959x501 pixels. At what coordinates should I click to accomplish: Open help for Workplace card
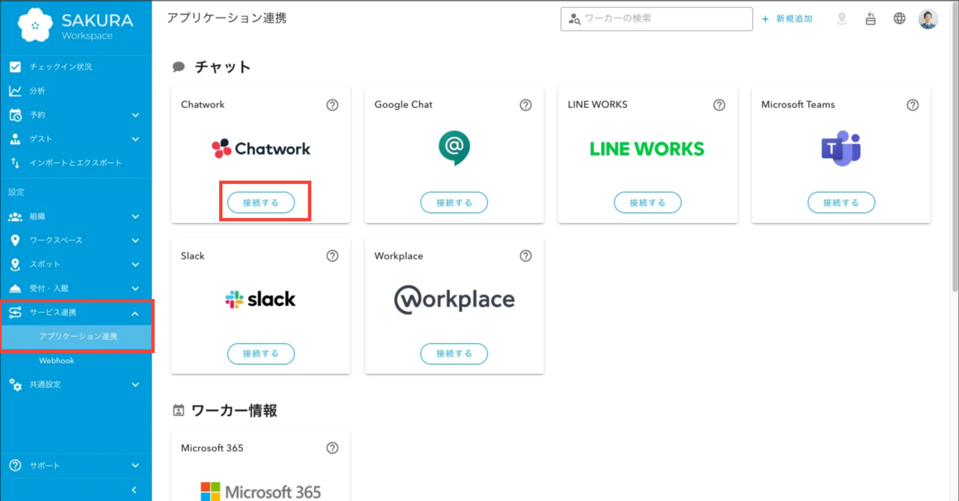(x=526, y=256)
